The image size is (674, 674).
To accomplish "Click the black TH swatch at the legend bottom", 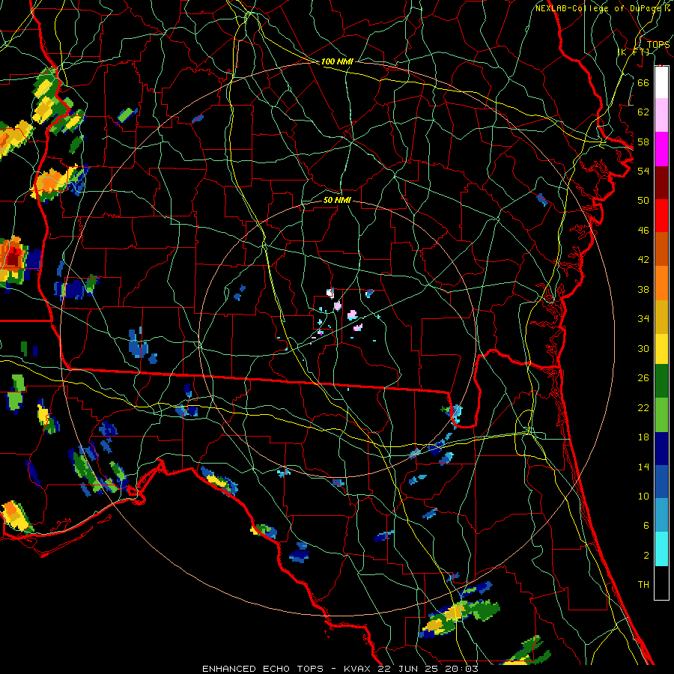I will [661, 583].
